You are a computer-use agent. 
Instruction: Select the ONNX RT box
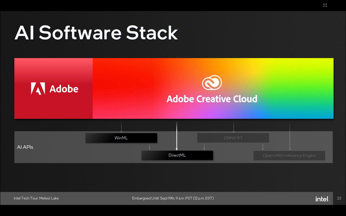pos(233,138)
